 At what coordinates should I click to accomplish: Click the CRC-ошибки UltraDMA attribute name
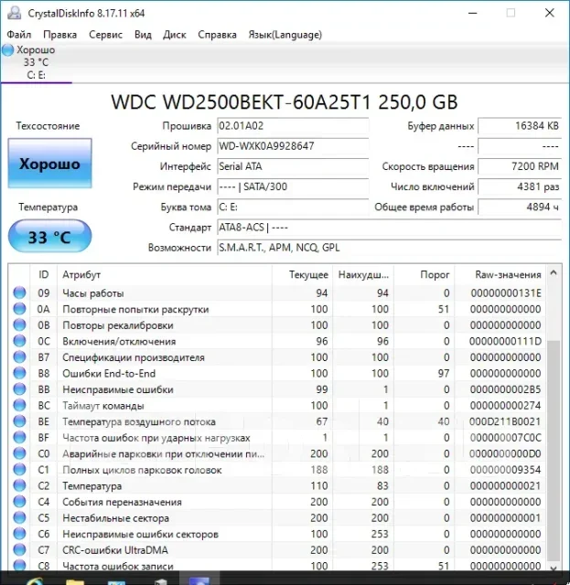115,550
